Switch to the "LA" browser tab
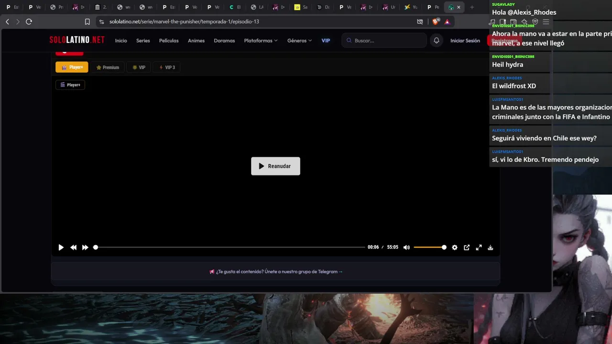The width and height of the screenshot is (612, 344). point(257,7)
